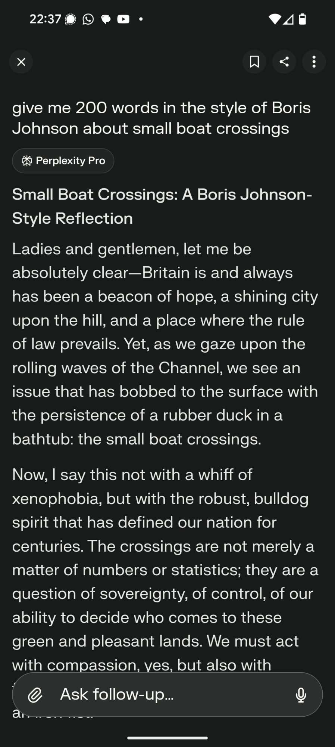Screen dimensions: 335x747
Task: Tap the Perplexity logo inside the Pro badge
Action: pos(27,161)
